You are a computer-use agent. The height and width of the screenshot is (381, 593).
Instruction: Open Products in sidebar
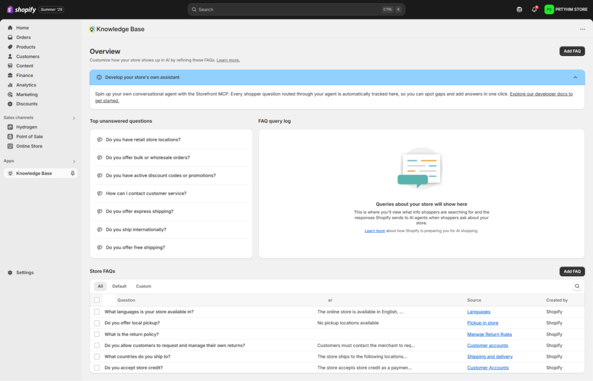[x=25, y=47]
